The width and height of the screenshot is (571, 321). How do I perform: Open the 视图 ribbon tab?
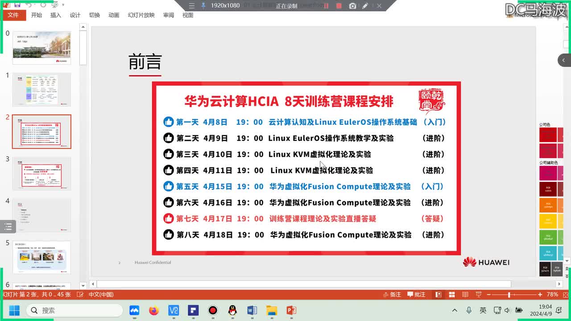click(188, 15)
